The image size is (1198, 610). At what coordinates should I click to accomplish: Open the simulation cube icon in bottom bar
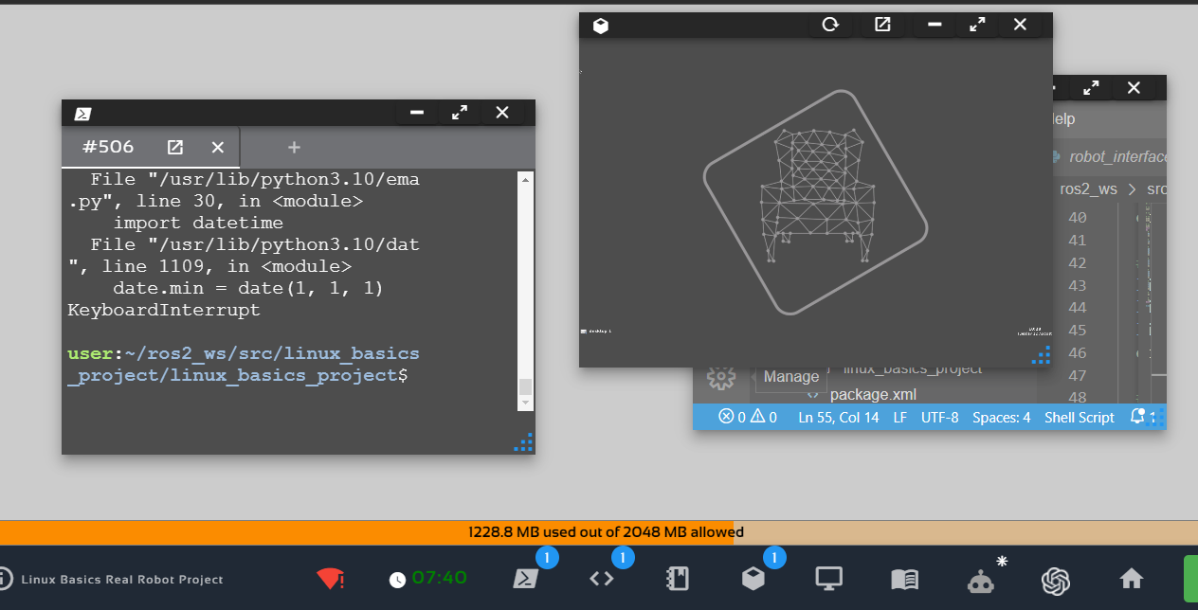point(753,579)
